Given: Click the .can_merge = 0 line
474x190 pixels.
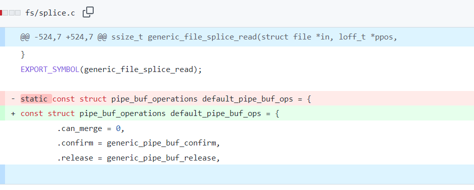Looking at the screenshot, I should pos(91,129).
